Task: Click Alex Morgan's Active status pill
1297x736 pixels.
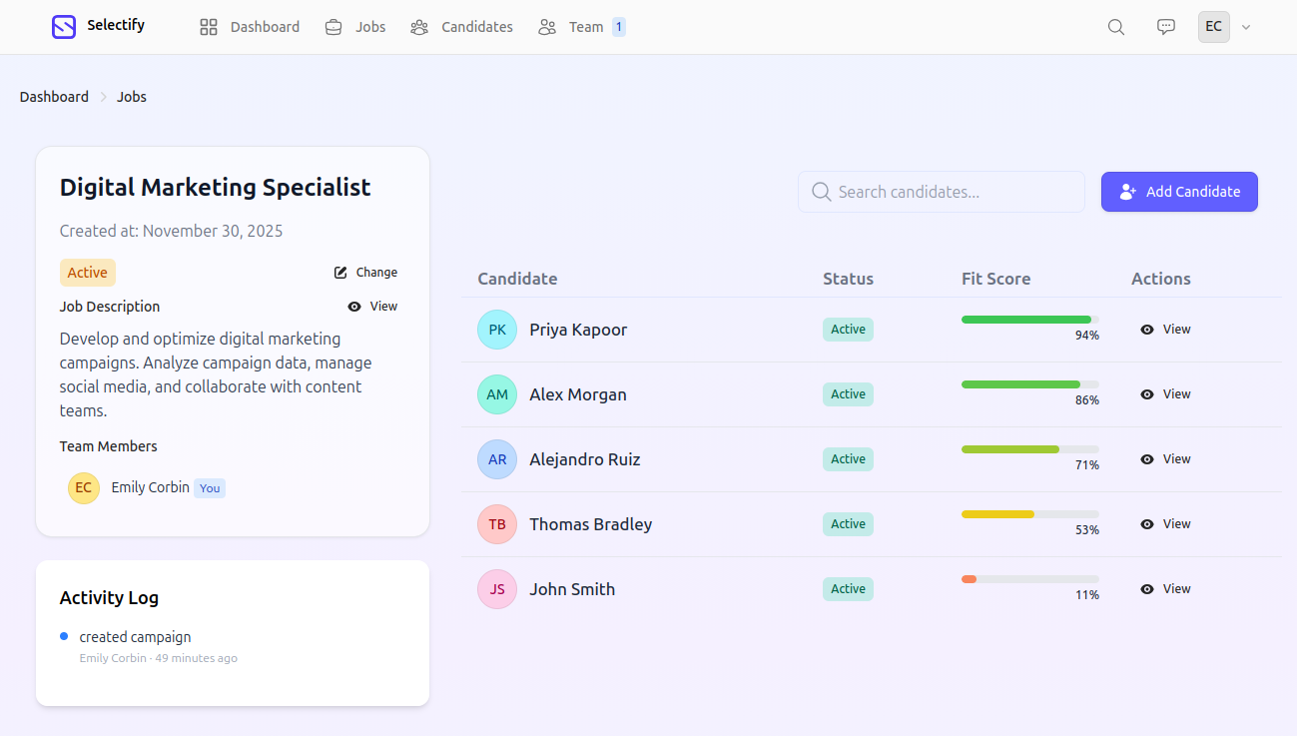Action: [847, 393]
